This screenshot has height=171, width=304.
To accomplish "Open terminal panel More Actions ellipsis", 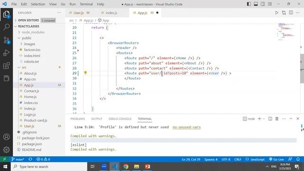I will click(x=284, y=119).
